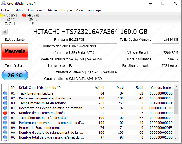Click the Firmware field EC1ZB70B

pyautogui.click(x=93, y=40)
